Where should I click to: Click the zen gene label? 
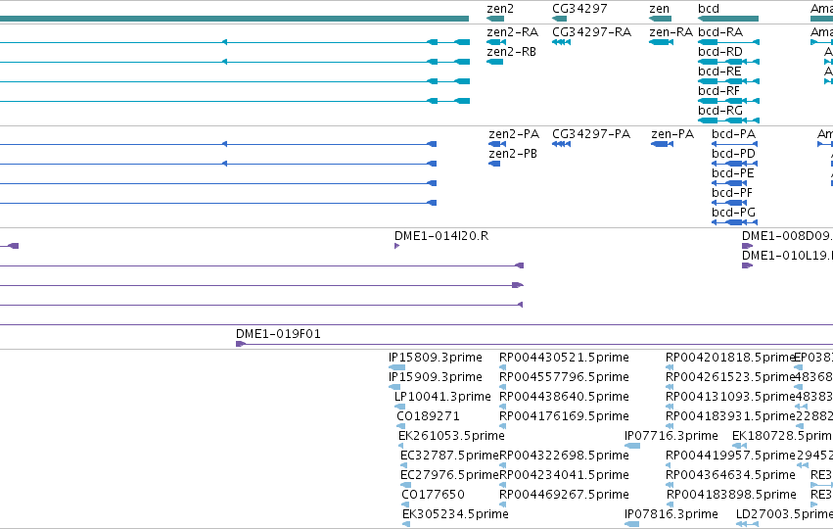(660, 9)
